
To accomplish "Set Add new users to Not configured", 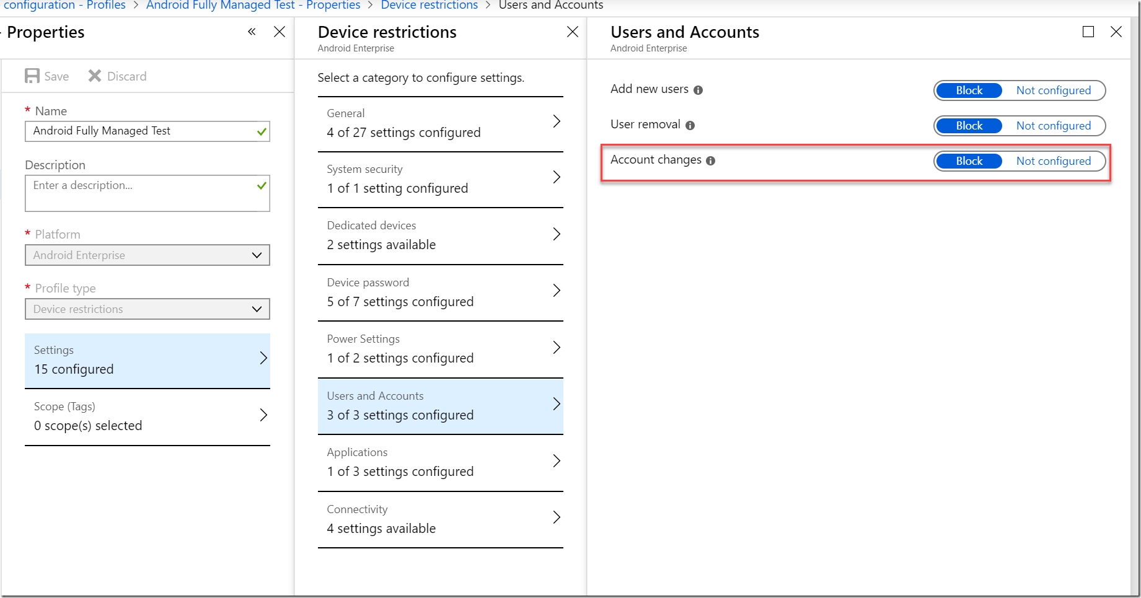I will pos(1054,90).
